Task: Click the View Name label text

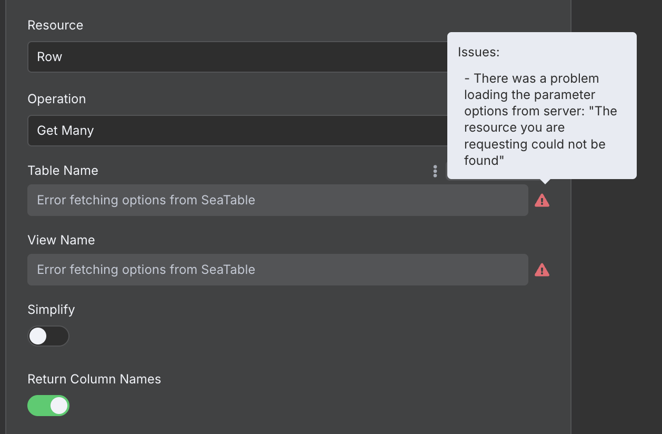Action: click(x=61, y=240)
